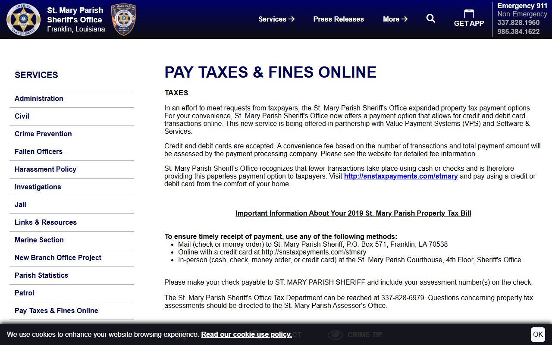Click the 'make your check payable' sentence
The image size is (552, 345).
(348, 282)
